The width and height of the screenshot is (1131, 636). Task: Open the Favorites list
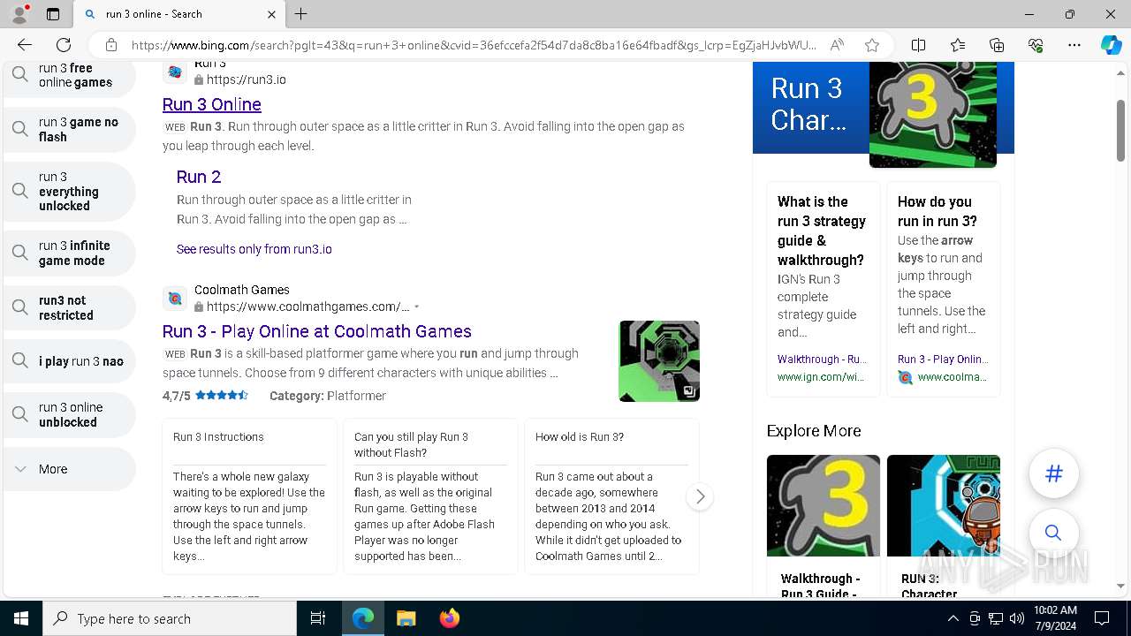[958, 45]
